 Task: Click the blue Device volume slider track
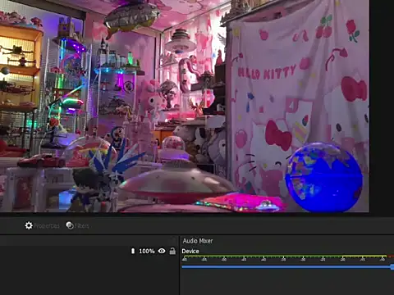(x=286, y=267)
